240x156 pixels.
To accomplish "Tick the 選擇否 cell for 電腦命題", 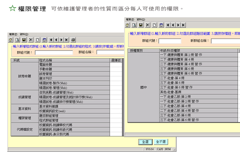I will coord(116,65).
